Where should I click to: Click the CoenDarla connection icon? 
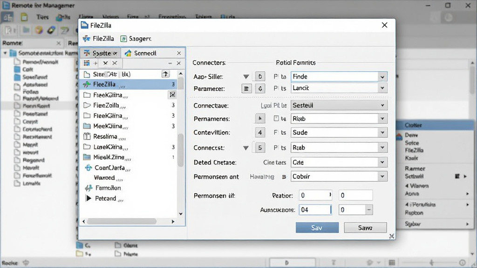pos(88,167)
